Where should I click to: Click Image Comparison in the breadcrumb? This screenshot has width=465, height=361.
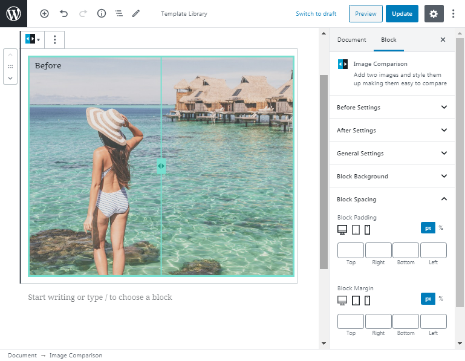point(76,356)
